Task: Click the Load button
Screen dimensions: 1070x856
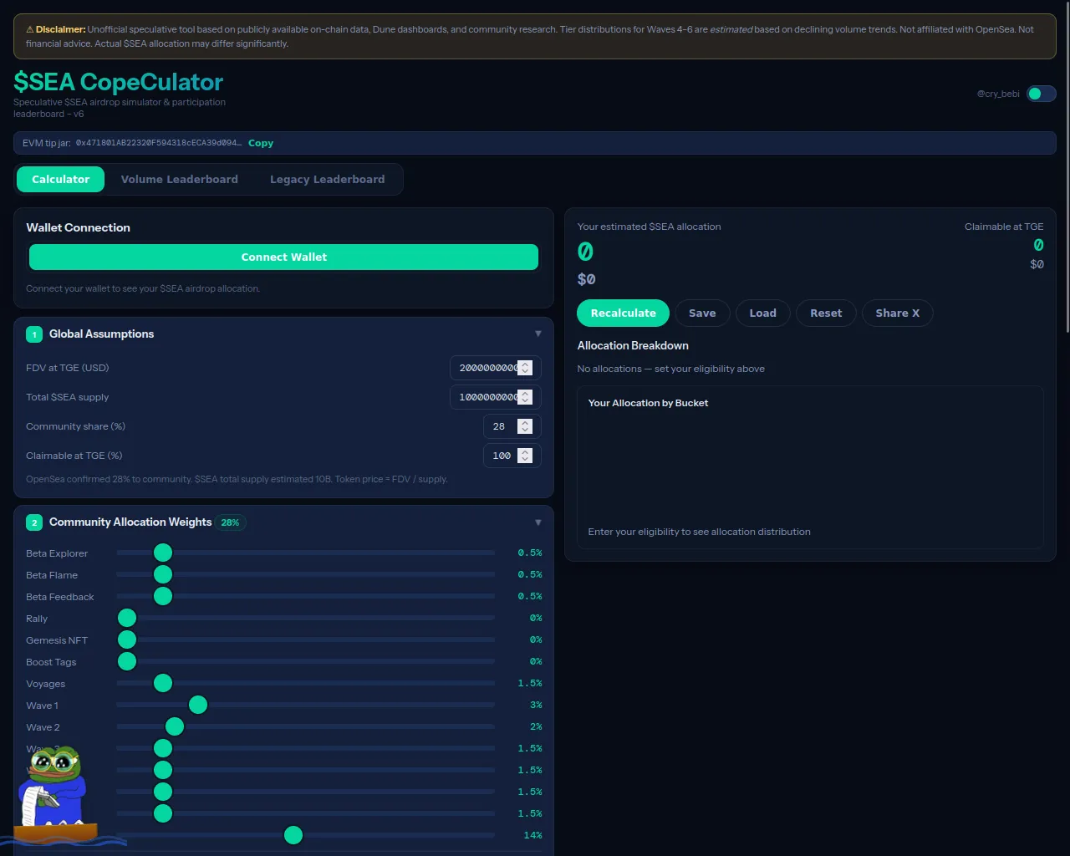Action: [x=763, y=313]
